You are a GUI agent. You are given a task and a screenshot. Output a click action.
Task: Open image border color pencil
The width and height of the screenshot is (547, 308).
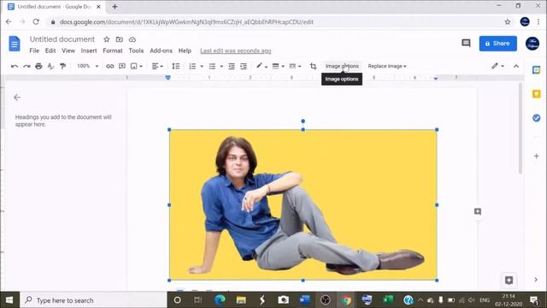pos(262,66)
